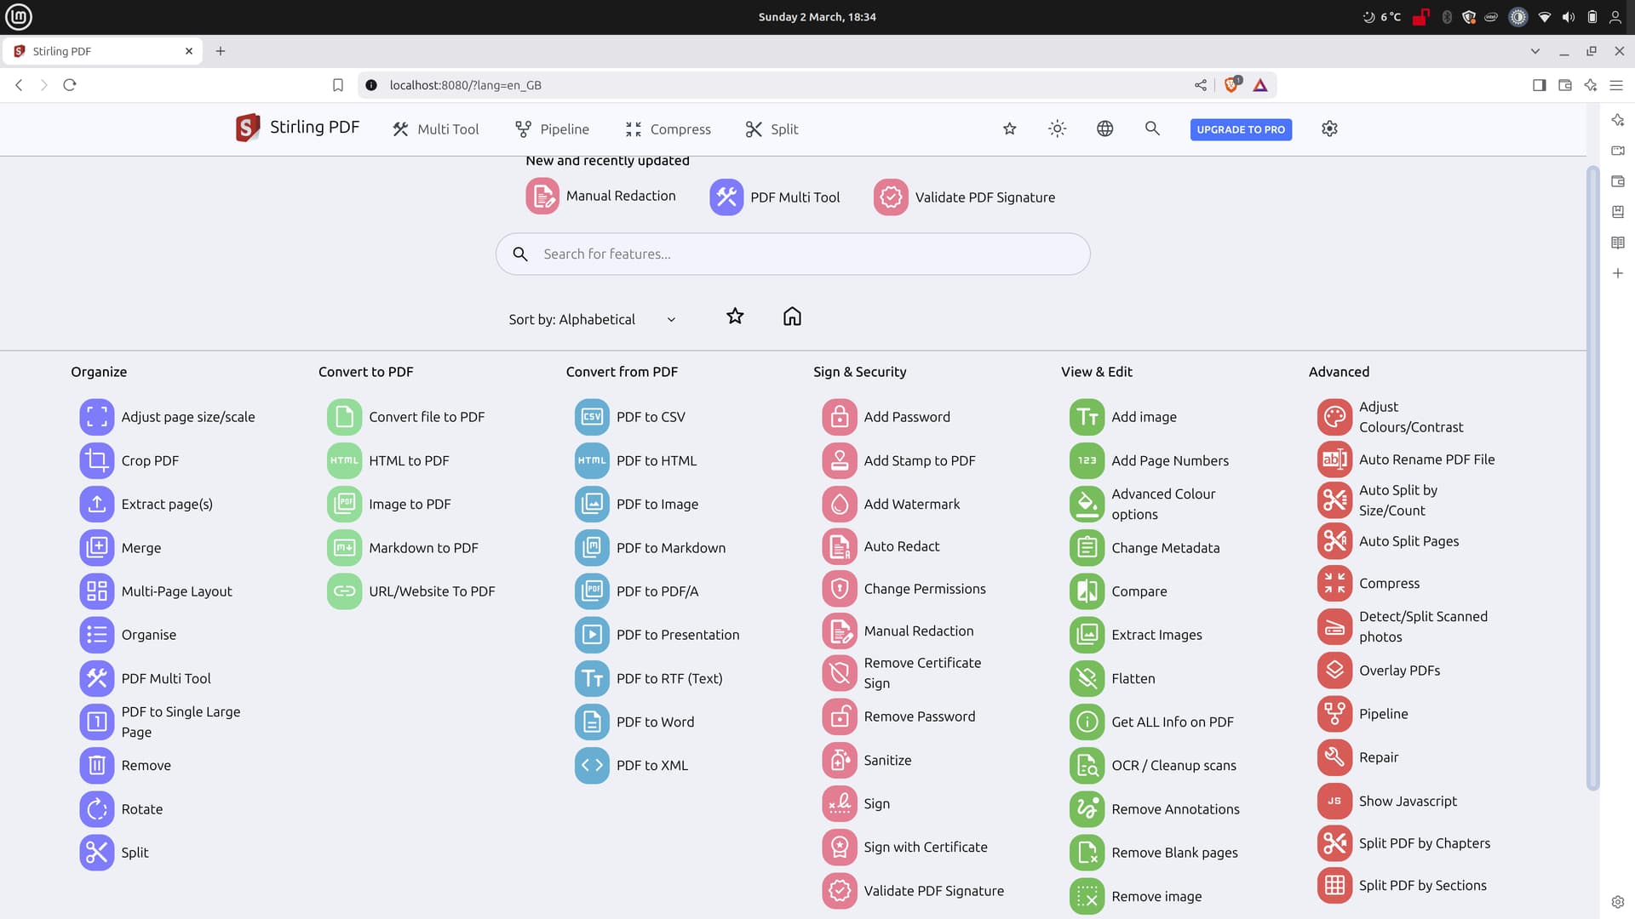Click the Add Watermark droplet icon

click(840, 504)
